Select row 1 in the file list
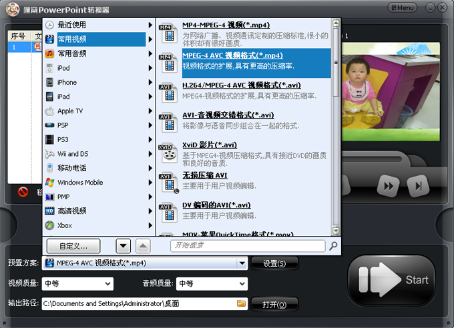This screenshot has width=454, height=328. pos(25,47)
